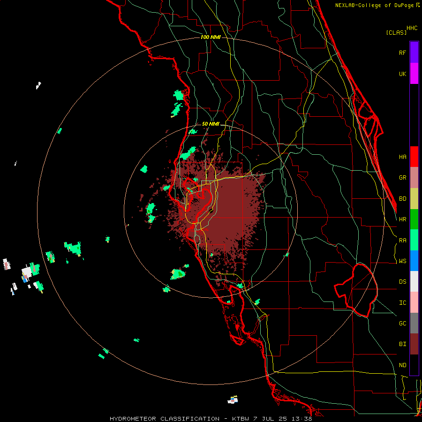The image size is (422, 422).
Task: Select the yellow BD legend swatch
Action: click(414, 198)
